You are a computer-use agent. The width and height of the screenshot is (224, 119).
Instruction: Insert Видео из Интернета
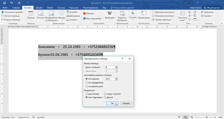[122, 16]
